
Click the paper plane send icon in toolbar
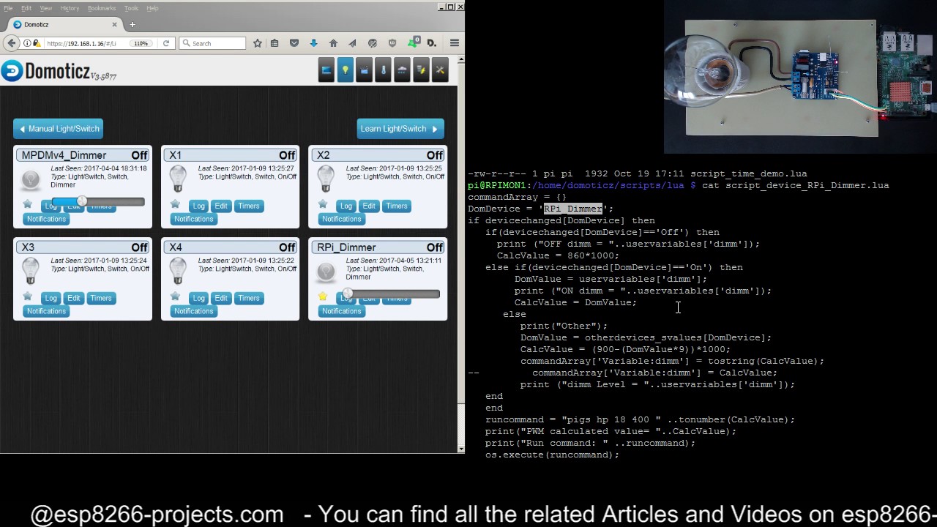352,43
